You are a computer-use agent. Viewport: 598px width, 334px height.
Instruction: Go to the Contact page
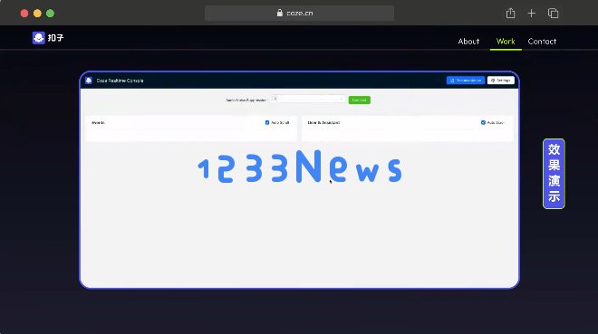542,41
